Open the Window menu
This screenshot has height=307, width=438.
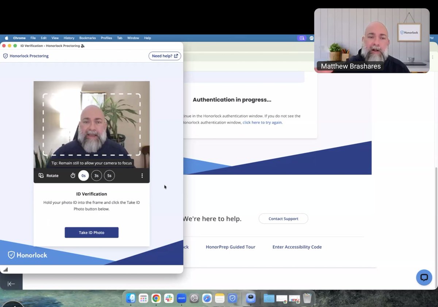tap(133, 38)
